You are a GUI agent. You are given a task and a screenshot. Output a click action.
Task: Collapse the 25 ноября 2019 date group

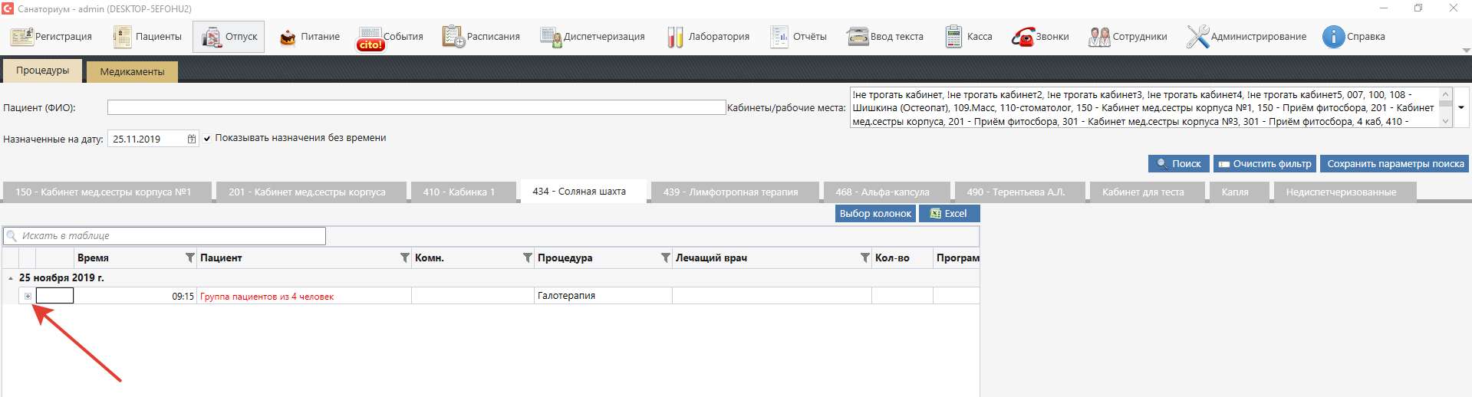(10, 278)
